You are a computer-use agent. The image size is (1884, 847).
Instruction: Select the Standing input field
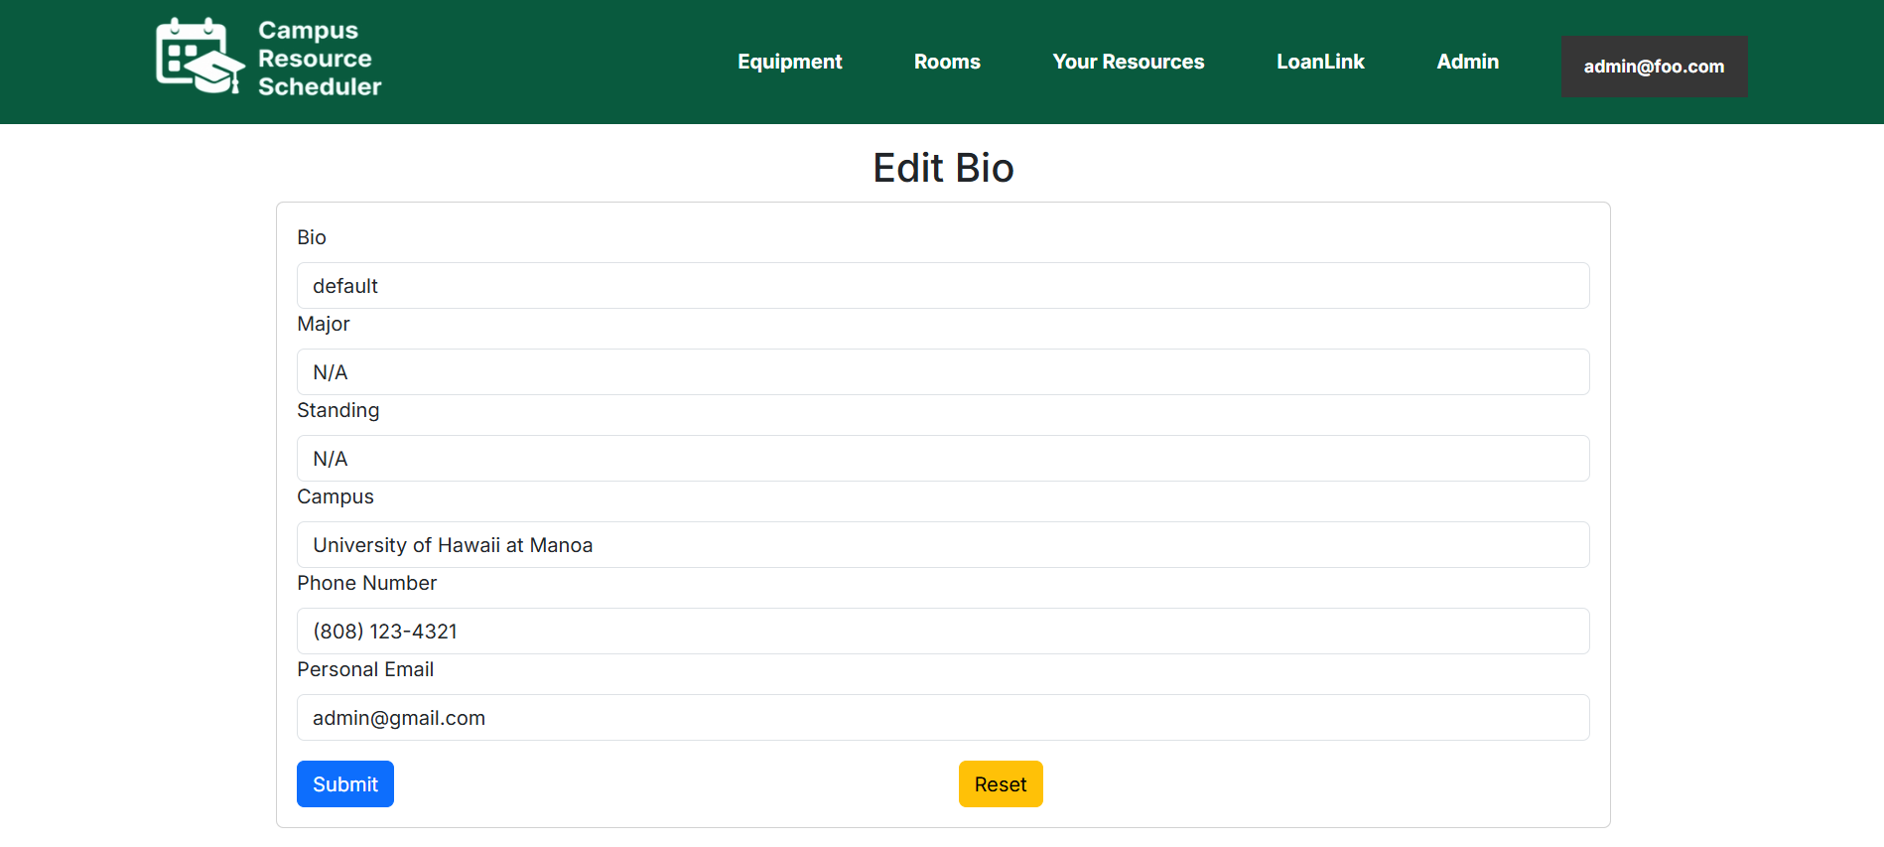click(x=942, y=459)
